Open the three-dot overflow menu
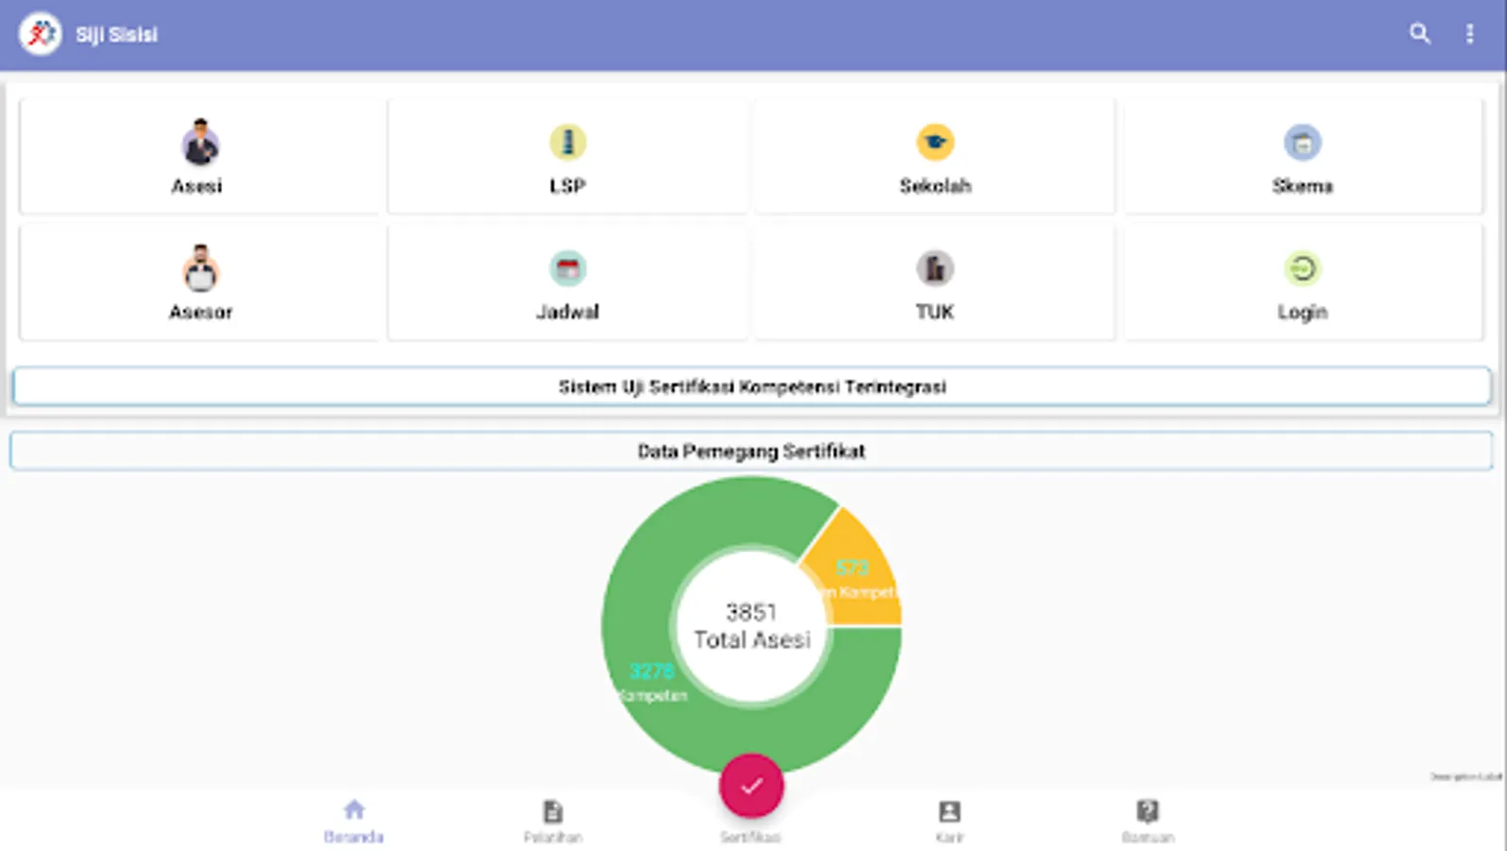This screenshot has width=1507, height=851. click(x=1470, y=34)
